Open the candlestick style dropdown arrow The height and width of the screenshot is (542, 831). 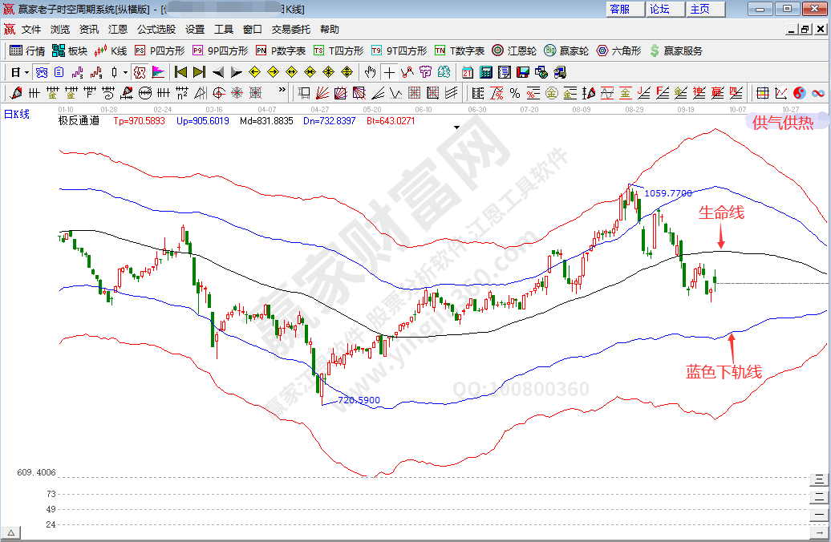coord(125,71)
